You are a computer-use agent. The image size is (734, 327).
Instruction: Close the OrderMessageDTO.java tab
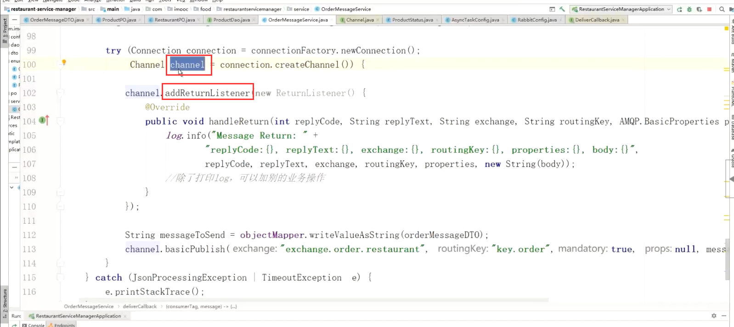(87, 20)
